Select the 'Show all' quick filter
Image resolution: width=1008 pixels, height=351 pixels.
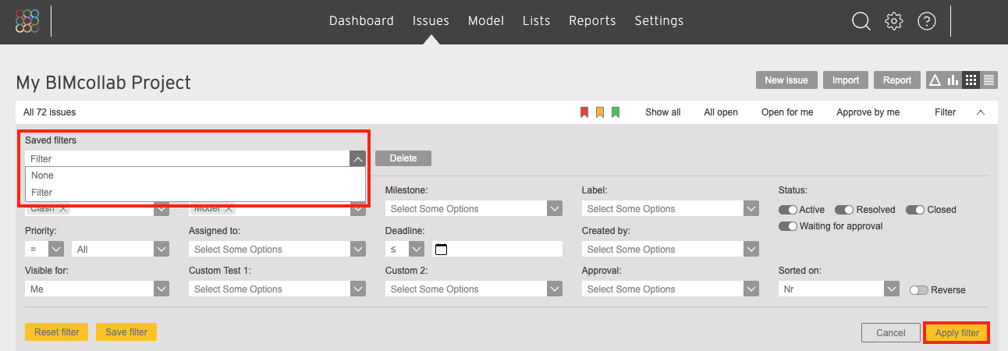[x=663, y=112]
